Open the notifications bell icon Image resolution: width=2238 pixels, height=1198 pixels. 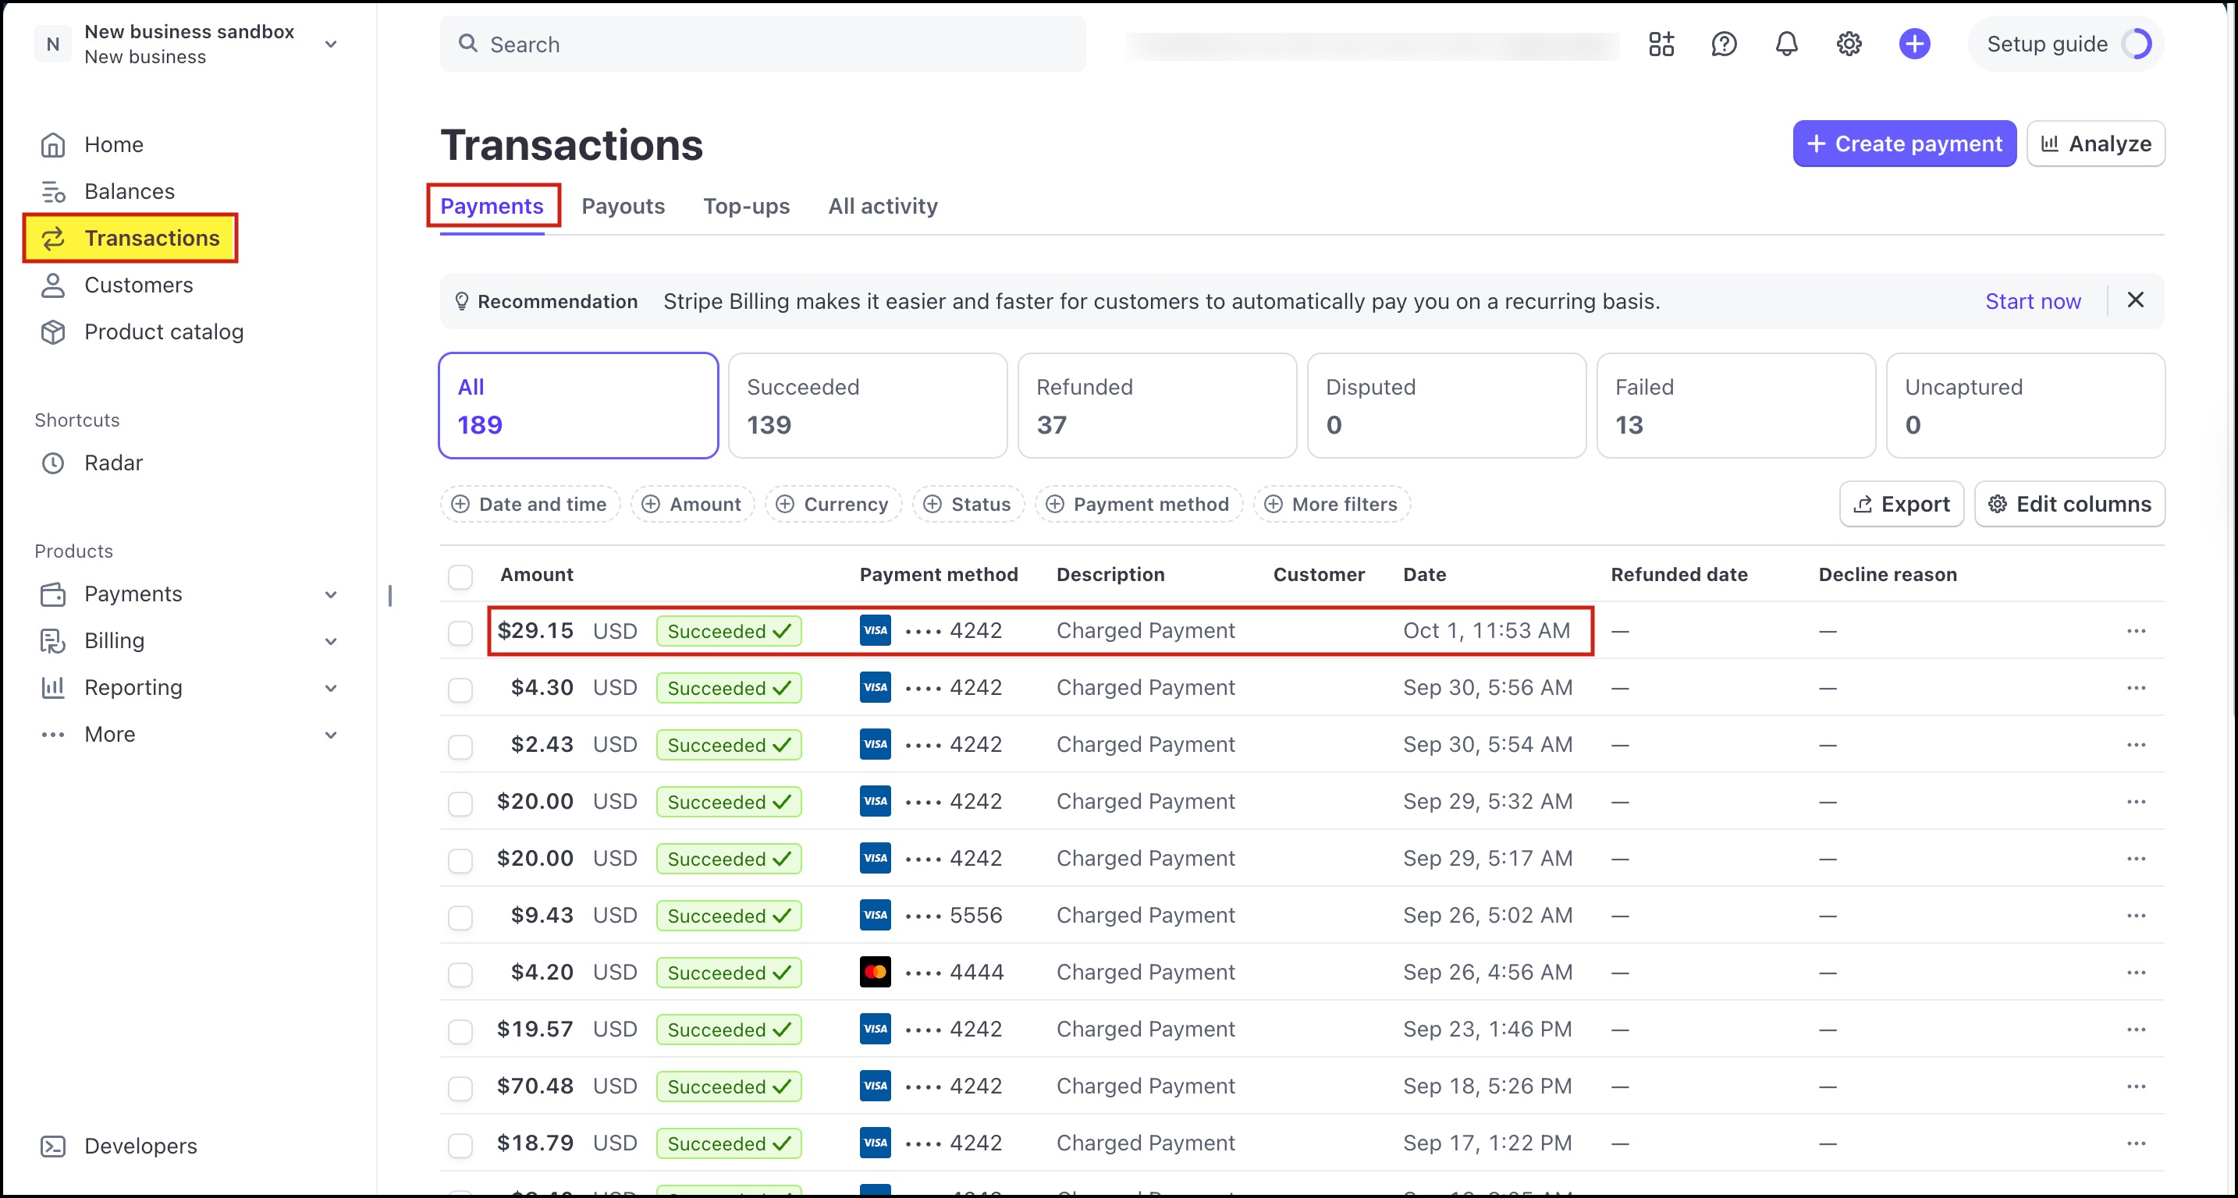tap(1785, 44)
